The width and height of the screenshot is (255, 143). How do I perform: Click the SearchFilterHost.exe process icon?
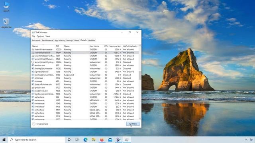click(33, 49)
